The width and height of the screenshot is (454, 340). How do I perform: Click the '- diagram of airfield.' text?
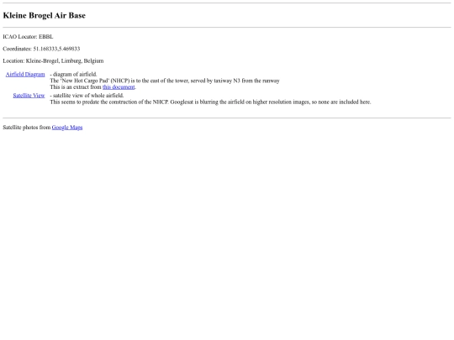[x=73, y=75]
